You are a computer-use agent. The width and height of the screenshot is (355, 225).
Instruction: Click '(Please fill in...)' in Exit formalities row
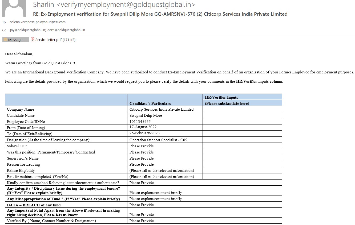(162, 177)
